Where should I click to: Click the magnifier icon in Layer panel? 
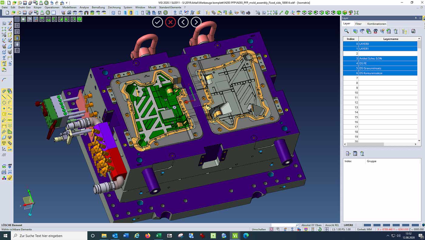[x=346, y=31]
